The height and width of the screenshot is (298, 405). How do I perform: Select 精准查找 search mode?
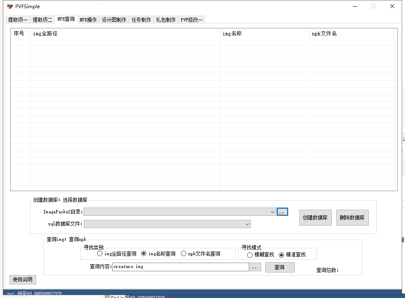point(282,255)
